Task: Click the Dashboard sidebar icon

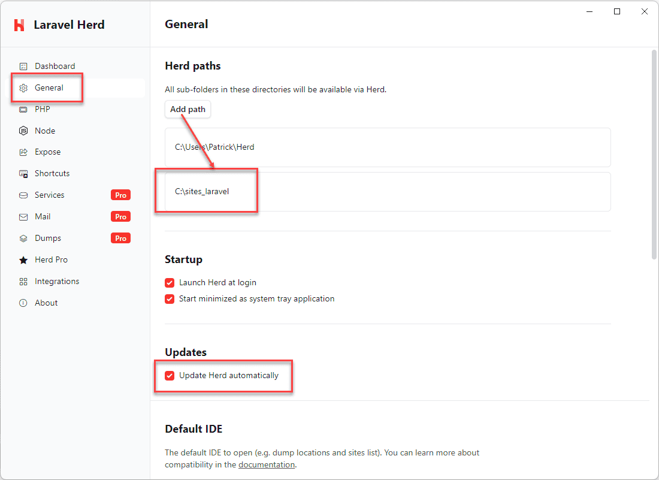Action: pyautogui.click(x=23, y=67)
